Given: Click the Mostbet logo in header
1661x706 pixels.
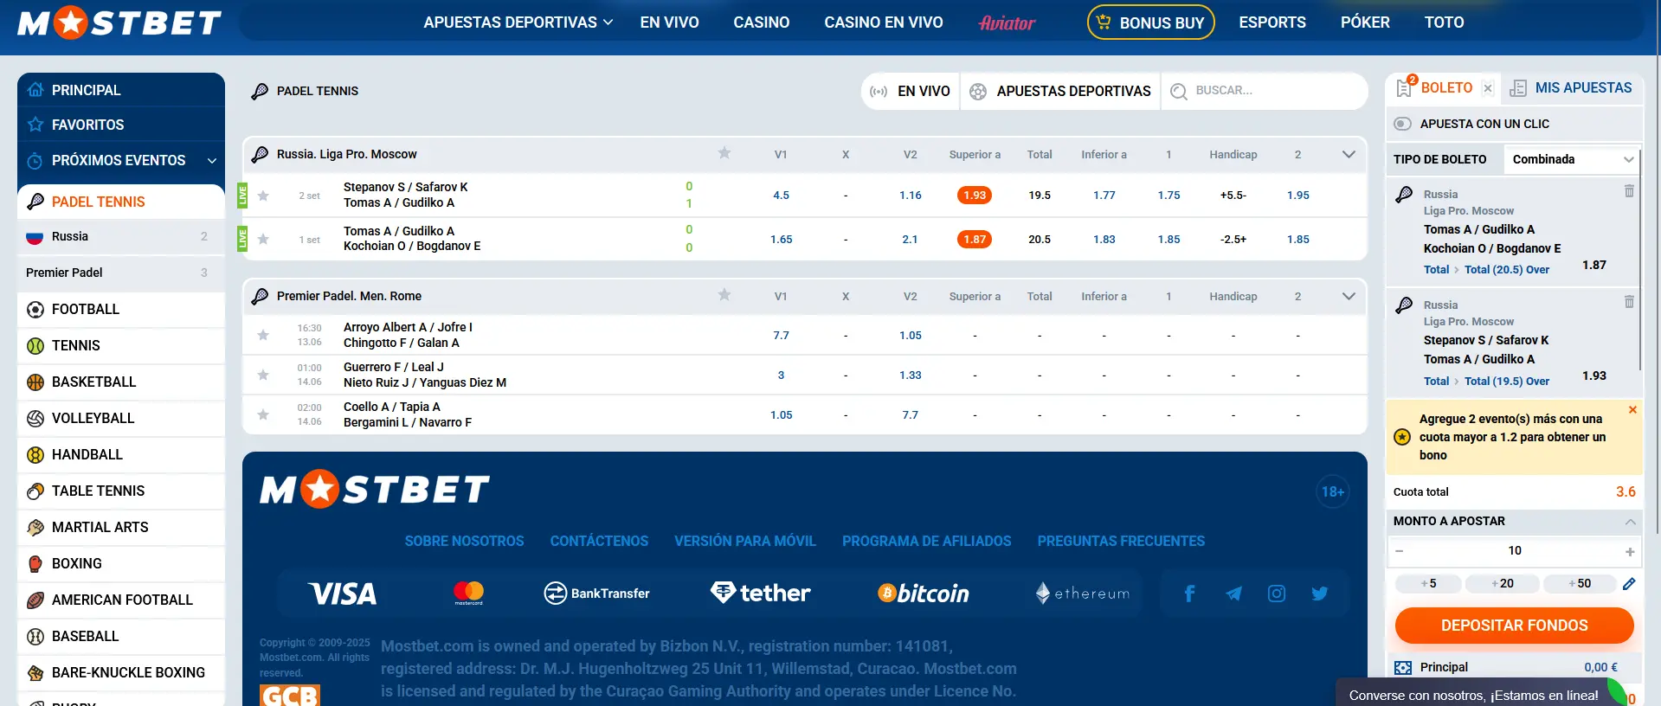Looking at the screenshot, I should (119, 22).
